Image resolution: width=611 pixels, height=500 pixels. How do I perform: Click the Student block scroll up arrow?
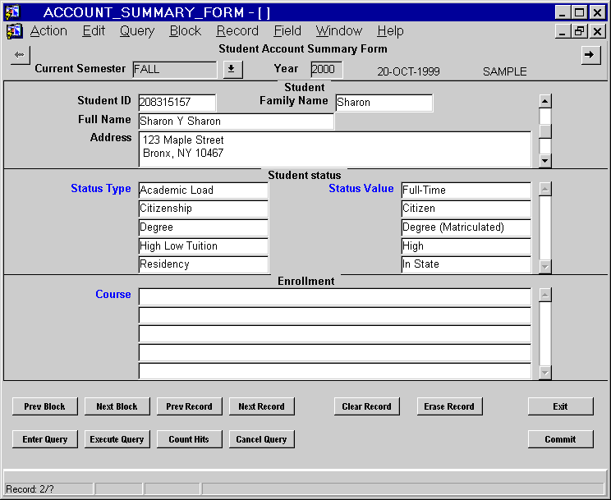[x=545, y=101]
